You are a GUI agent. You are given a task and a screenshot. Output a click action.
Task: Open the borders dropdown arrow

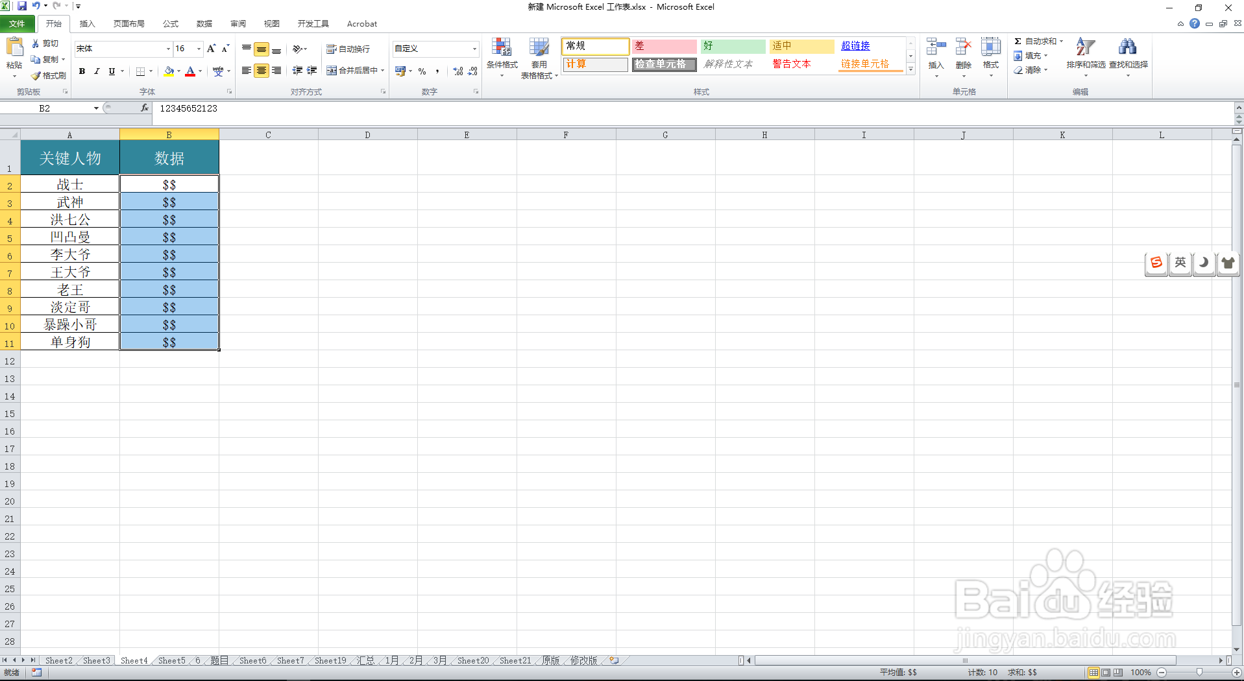pyautogui.click(x=151, y=71)
